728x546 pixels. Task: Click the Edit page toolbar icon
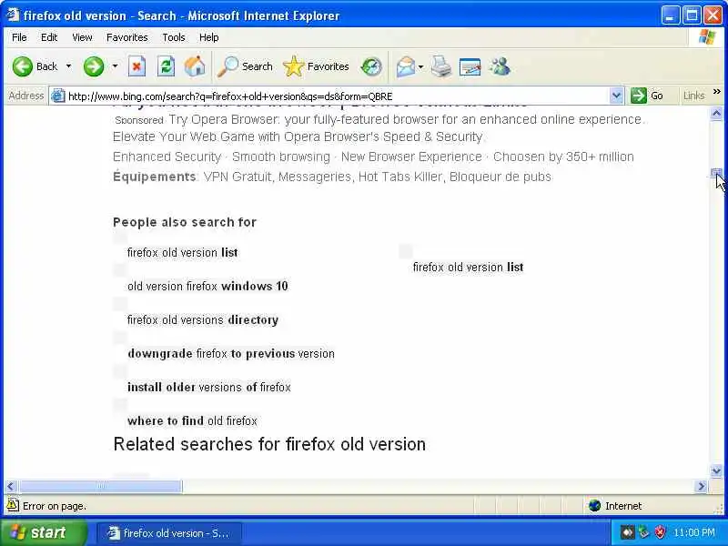tap(470, 66)
